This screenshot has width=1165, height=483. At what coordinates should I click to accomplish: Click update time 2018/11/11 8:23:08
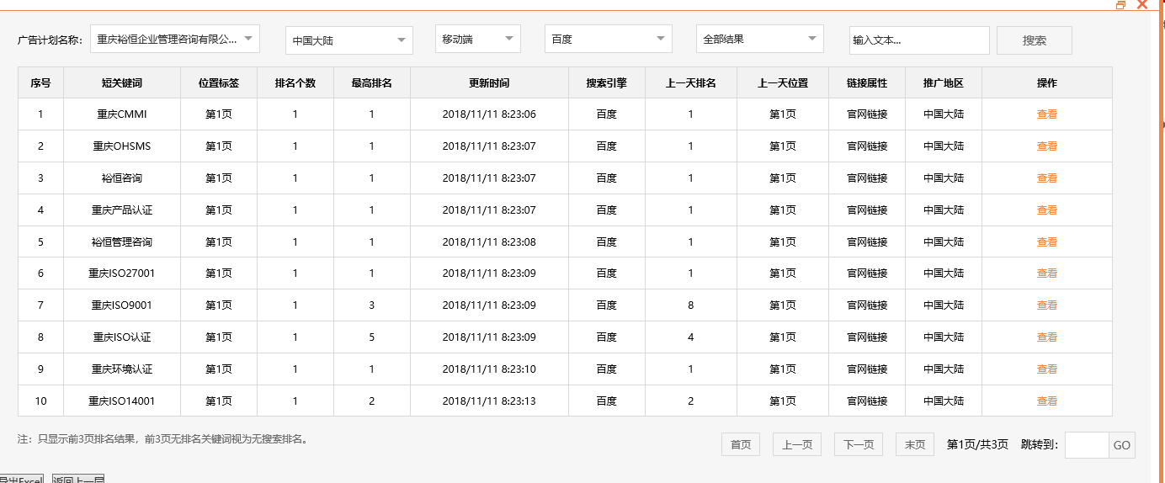(489, 242)
